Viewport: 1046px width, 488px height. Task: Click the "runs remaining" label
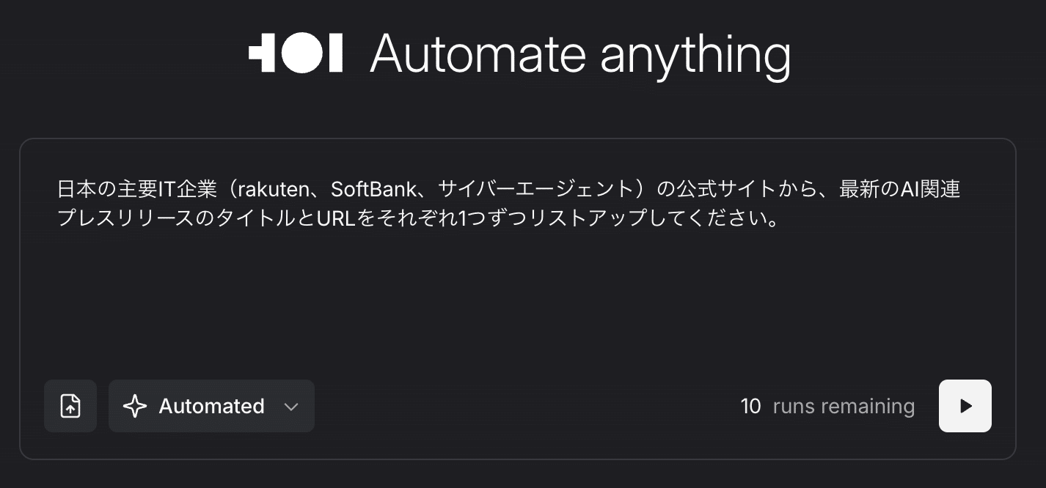click(844, 406)
